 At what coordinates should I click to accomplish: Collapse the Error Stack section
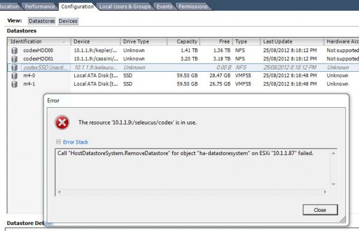click(x=59, y=142)
